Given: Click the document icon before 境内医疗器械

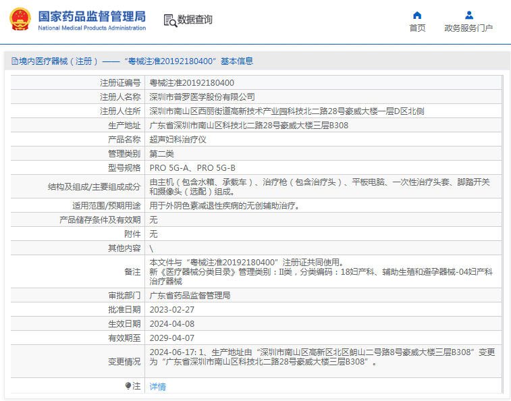Looking at the screenshot, I should (15, 61).
